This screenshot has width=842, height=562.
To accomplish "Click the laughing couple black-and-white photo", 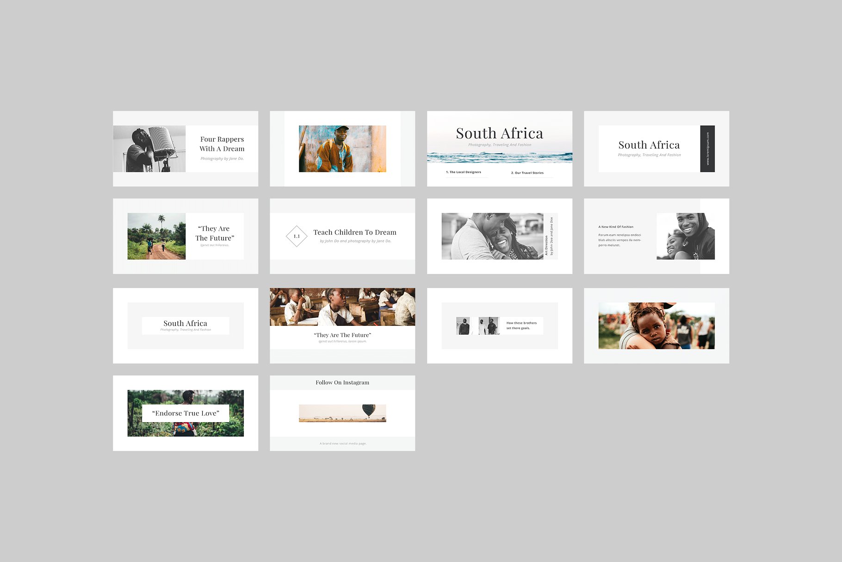I will pyautogui.click(x=492, y=236).
